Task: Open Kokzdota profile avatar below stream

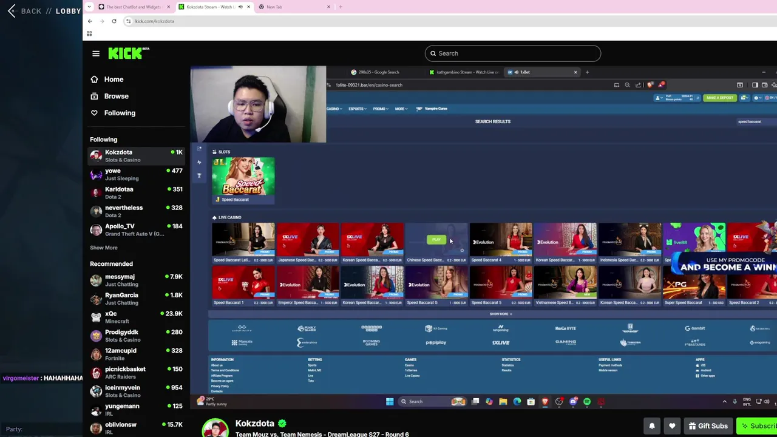Action: pos(215,428)
